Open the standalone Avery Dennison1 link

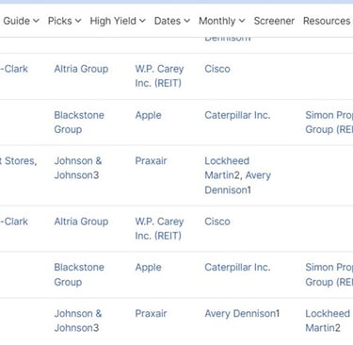coord(242,314)
